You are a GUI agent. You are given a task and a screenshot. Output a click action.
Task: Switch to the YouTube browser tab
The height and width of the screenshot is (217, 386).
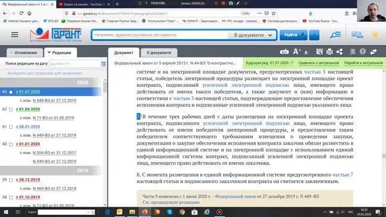83,4
